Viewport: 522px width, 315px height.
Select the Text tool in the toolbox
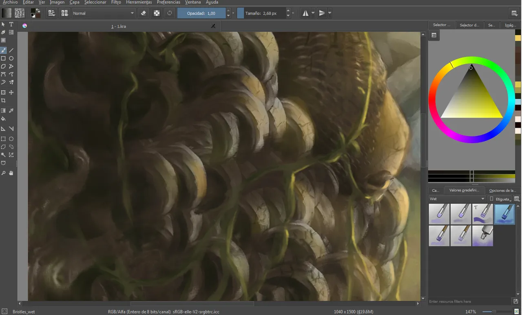click(11, 24)
